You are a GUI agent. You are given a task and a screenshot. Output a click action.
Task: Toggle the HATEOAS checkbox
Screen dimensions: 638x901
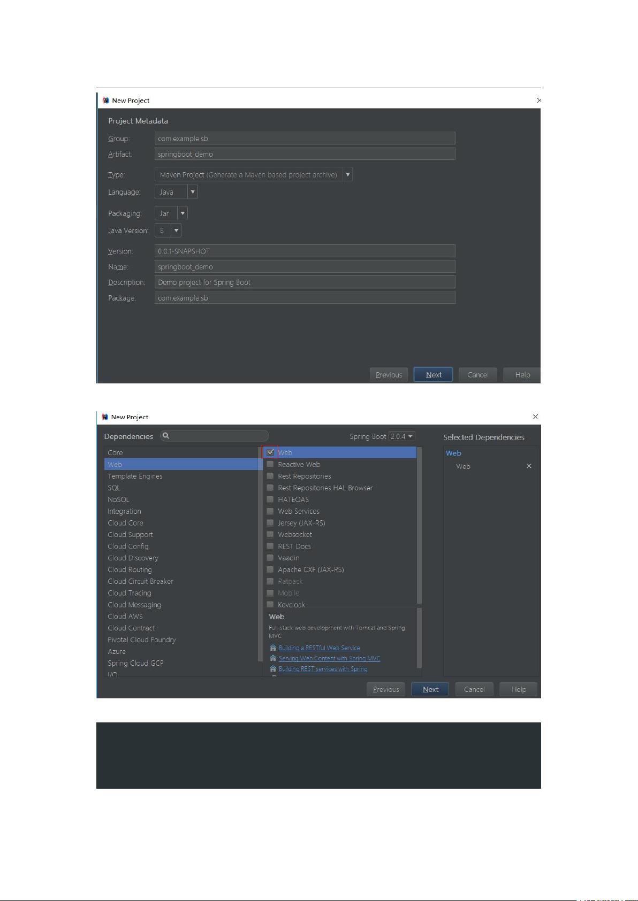tap(270, 499)
